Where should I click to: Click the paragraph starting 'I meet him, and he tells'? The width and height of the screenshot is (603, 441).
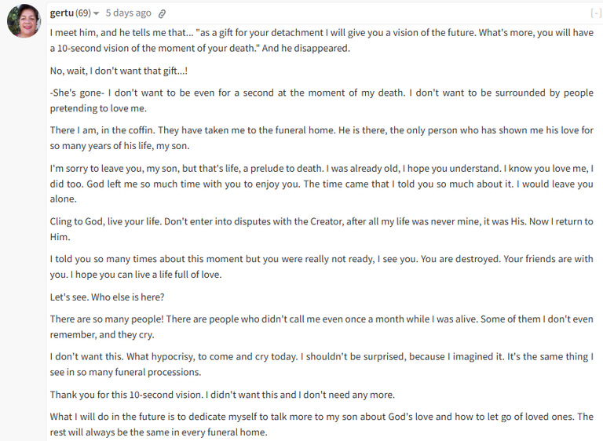[321, 40]
